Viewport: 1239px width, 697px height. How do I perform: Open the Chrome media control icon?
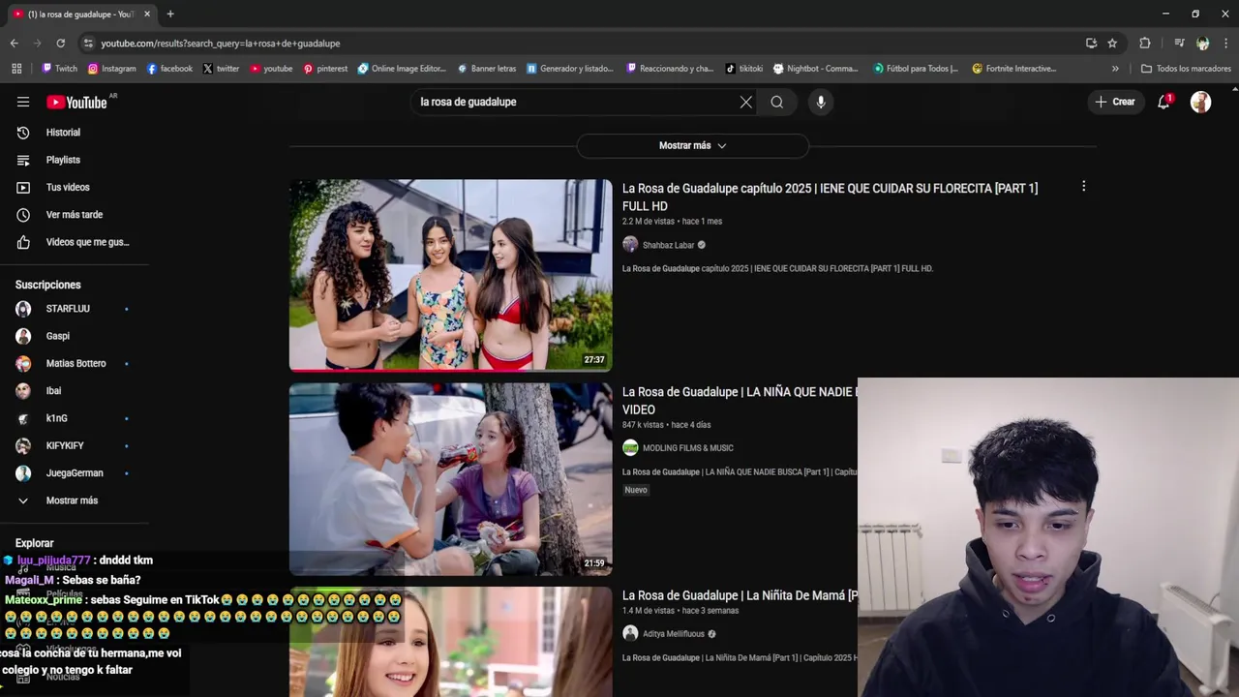coord(1179,43)
